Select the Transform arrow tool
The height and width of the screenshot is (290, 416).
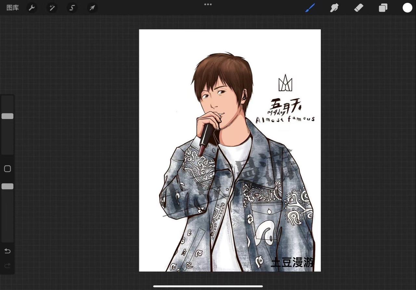pyautogui.click(x=92, y=8)
